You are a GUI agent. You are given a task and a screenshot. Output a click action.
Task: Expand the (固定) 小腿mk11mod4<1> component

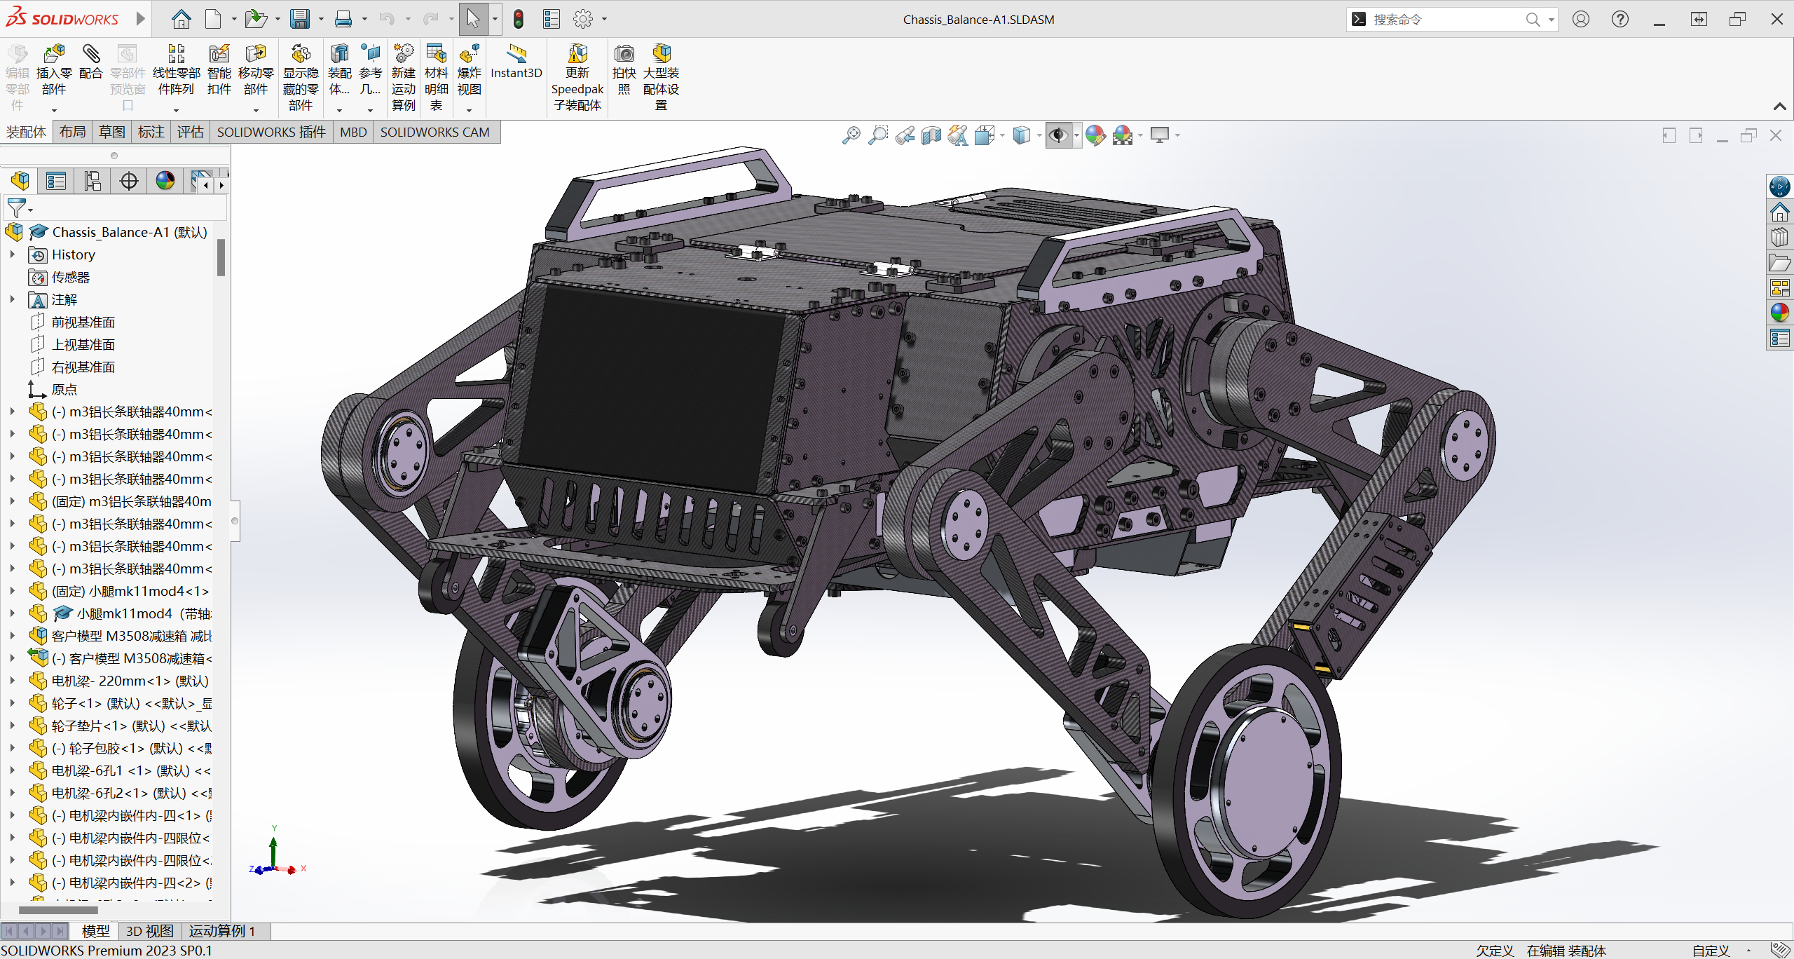tap(12, 591)
